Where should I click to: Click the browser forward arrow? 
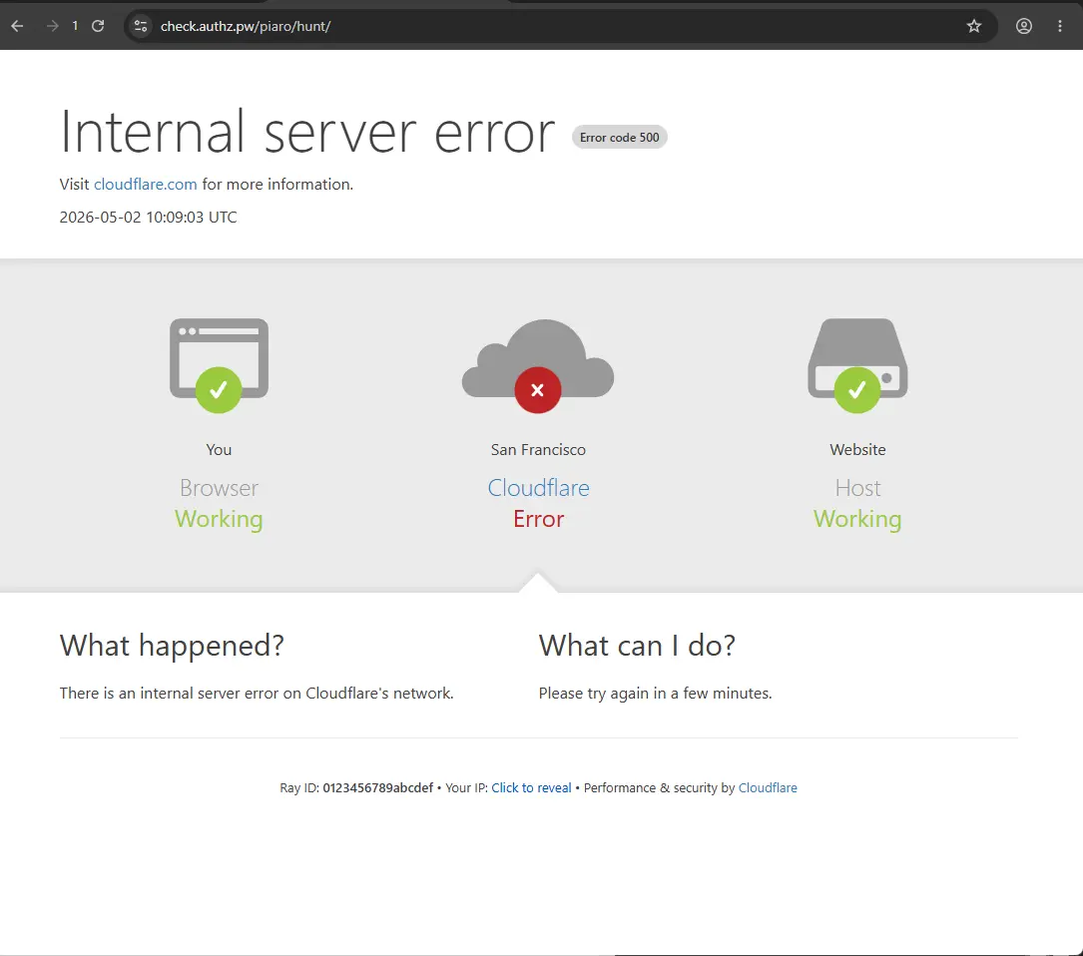point(53,26)
